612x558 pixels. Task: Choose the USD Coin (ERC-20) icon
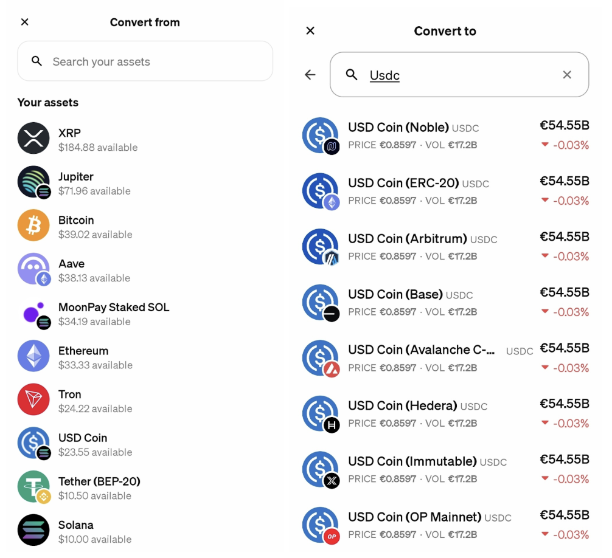coord(321,191)
